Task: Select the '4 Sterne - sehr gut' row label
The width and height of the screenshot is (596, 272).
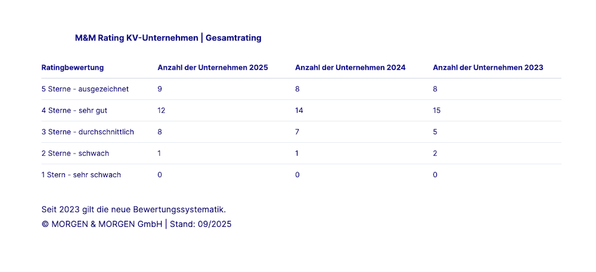Action: (74, 111)
